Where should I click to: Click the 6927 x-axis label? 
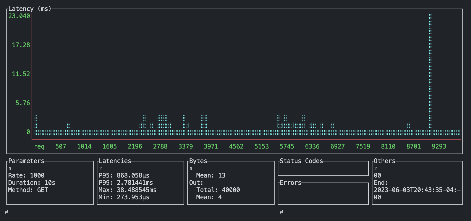[x=338, y=146]
